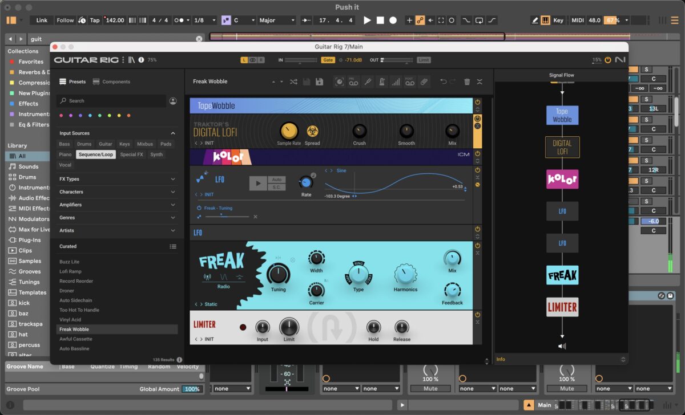Select the Guitar input source tag

[106, 144]
